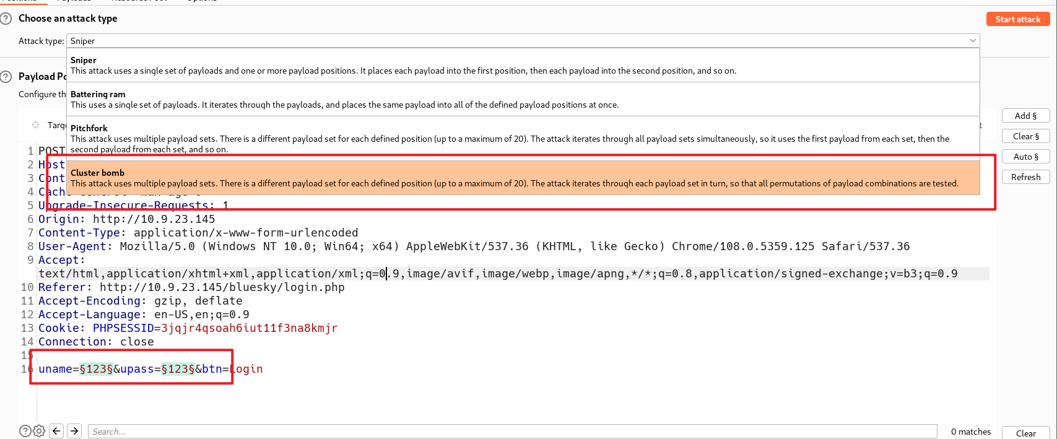The width and height of the screenshot is (1057, 439).
Task: Go to next search match arrow
Action: (74, 431)
